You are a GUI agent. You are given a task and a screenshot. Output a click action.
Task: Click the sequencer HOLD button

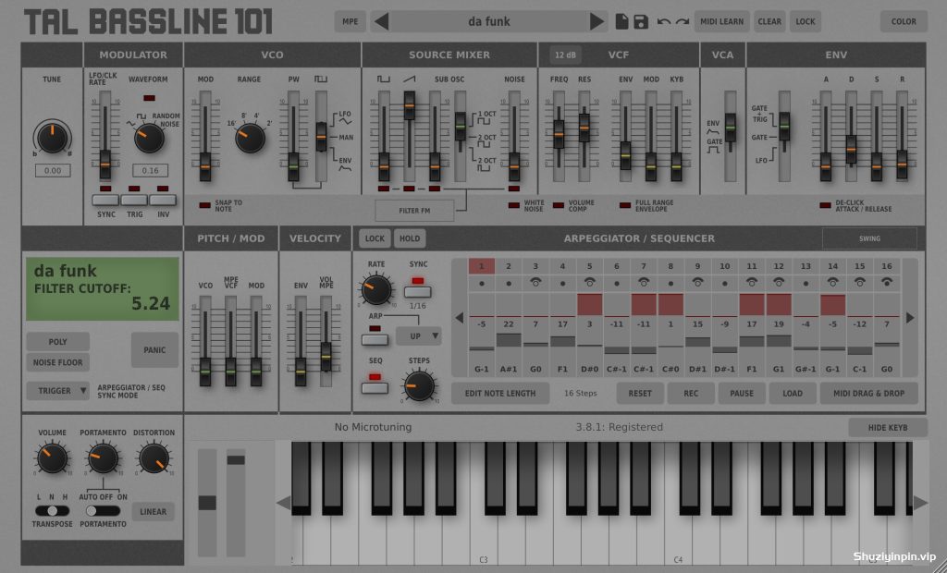coord(410,238)
